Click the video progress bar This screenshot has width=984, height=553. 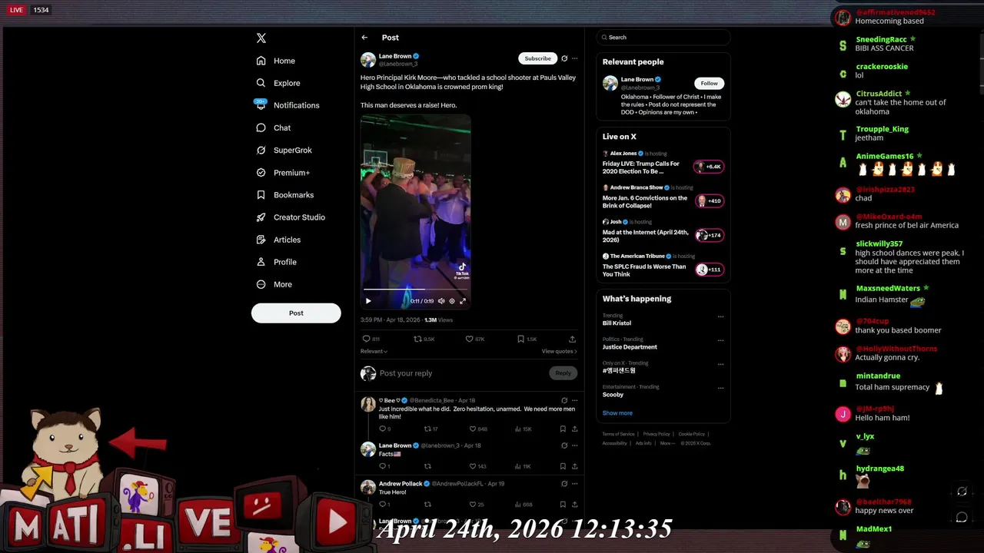415,290
